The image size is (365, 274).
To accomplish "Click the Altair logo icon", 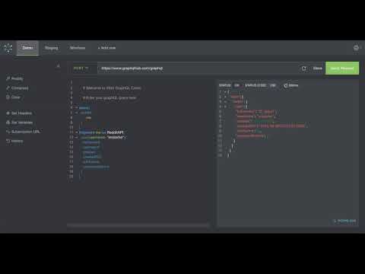I will click(8, 48).
